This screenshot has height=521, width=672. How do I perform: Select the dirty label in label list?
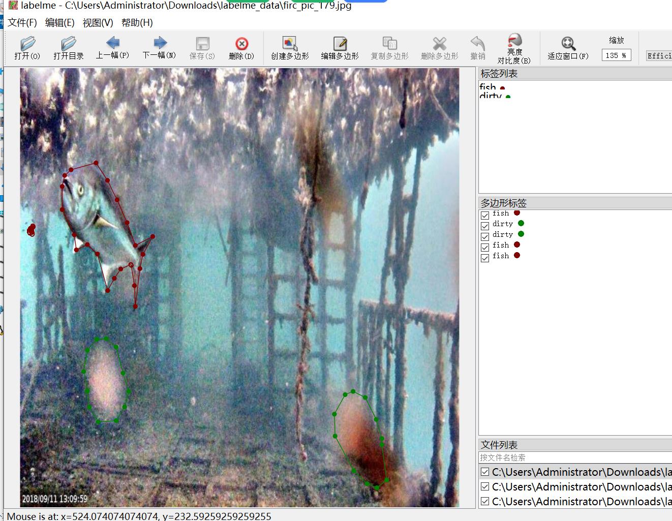[x=491, y=96]
